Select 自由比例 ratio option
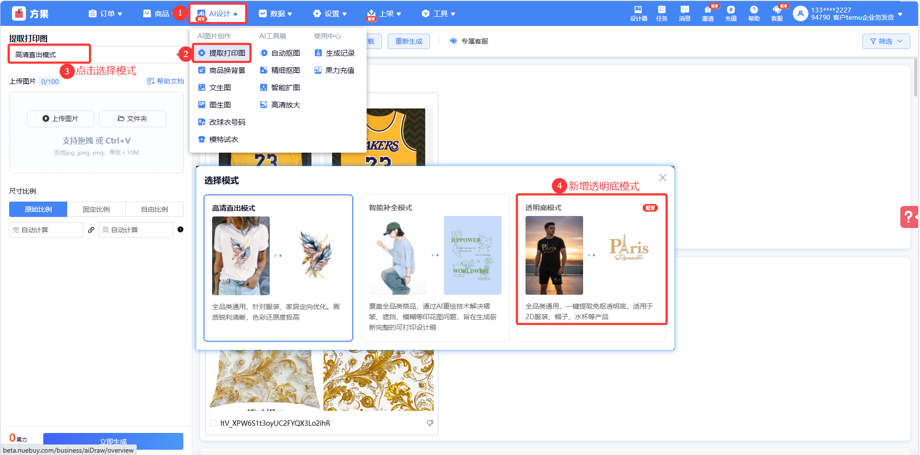Image resolution: width=920 pixels, height=455 pixels. (155, 209)
